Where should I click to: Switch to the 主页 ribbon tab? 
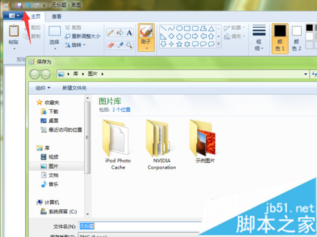pyautogui.click(x=36, y=16)
